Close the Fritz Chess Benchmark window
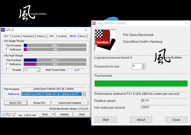Viewport: 191px width, 135px height. click(x=187, y=23)
